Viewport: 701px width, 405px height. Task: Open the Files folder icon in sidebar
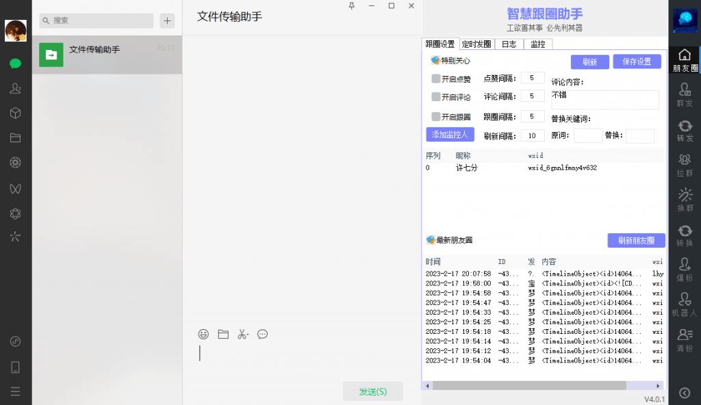pyautogui.click(x=15, y=138)
